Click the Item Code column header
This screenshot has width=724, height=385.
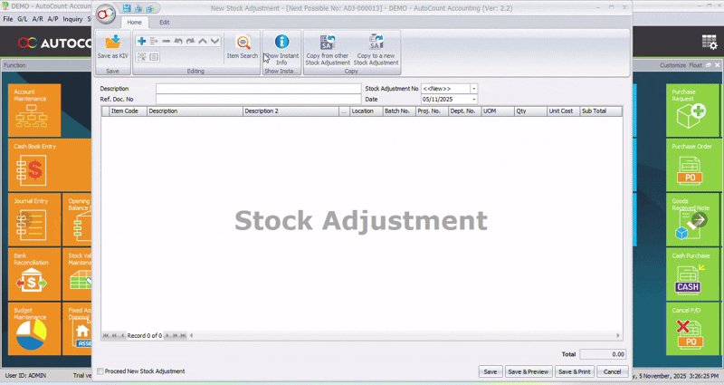[x=125, y=111]
